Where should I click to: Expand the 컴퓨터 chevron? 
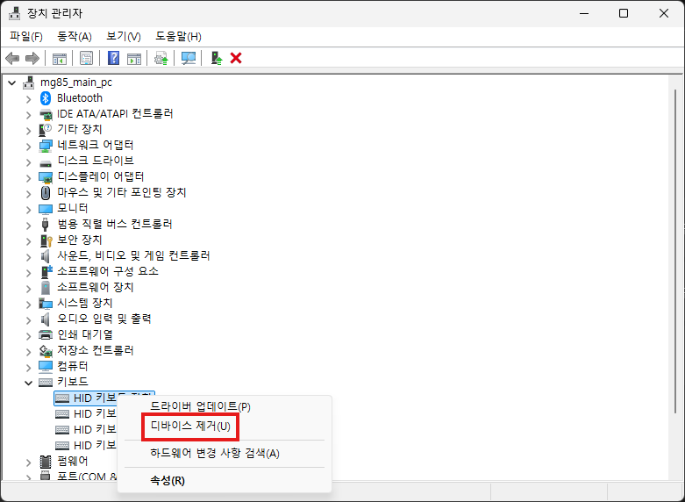click(29, 367)
